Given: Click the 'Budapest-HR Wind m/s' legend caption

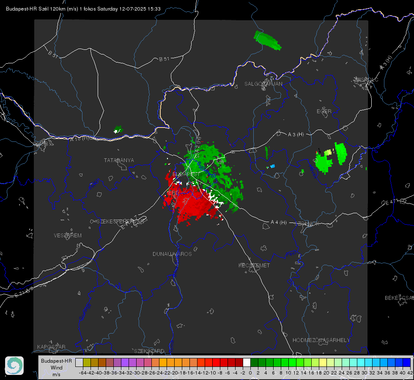Looking at the screenshot, I should 57,368.
